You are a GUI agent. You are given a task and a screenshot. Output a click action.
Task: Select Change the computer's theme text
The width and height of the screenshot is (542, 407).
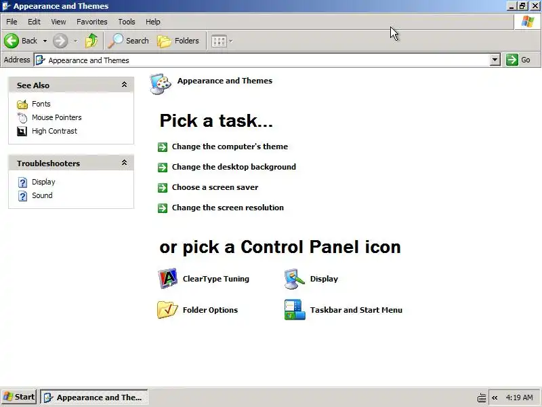(230, 147)
